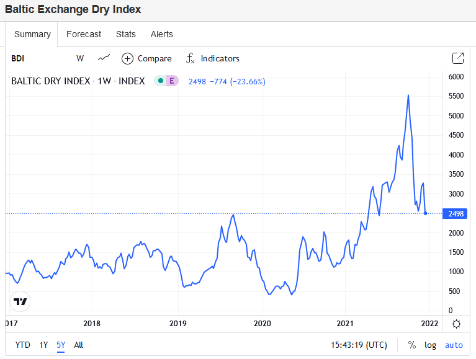Image resolution: width=476 pixels, height=359 pixels.
Task: Open the W interval dropdown
Action: click(80, 58)
